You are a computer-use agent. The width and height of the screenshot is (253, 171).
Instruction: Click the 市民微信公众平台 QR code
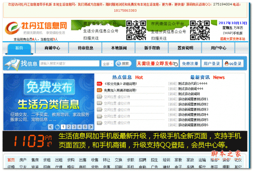(200, 30)
